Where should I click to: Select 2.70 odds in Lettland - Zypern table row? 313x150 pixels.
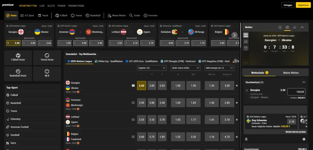(x=162, y=120)
